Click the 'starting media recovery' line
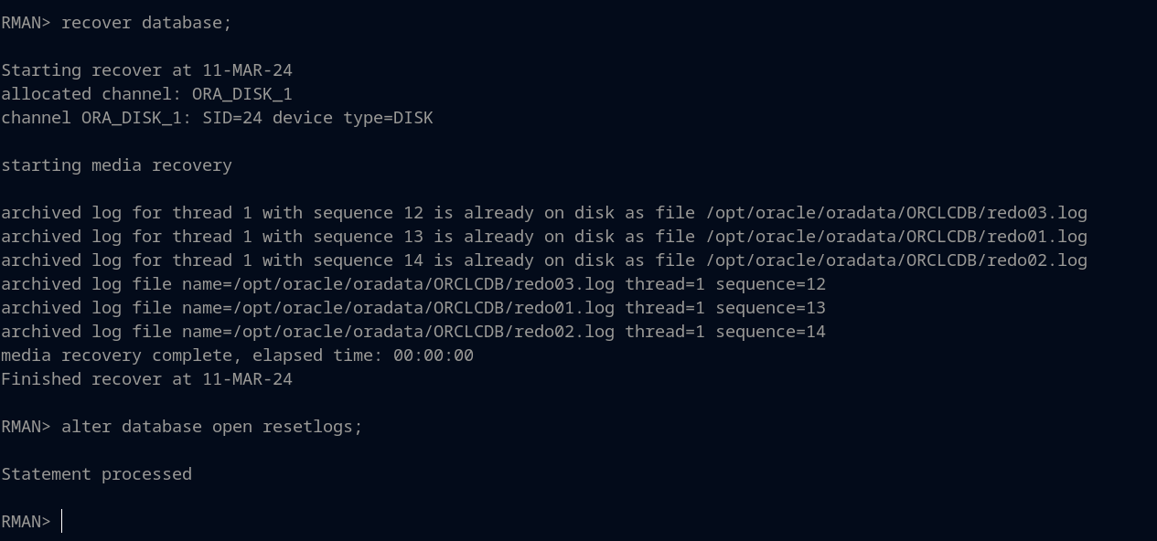 click(x=116, y=165)
